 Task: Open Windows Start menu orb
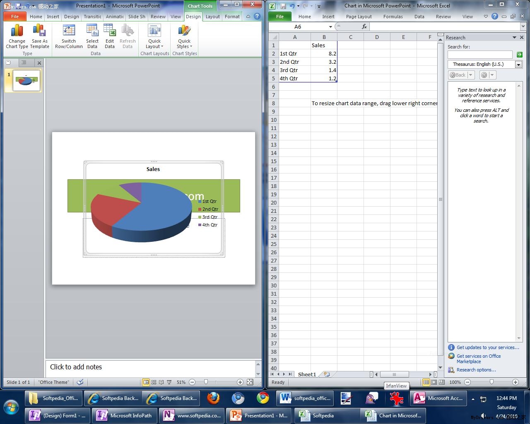(x=12, y=408)
